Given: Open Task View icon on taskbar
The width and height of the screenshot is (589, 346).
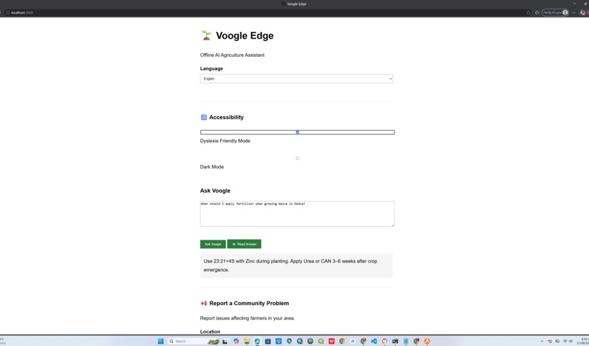Looking at the screenshot, I should click(x=224, y=341).
